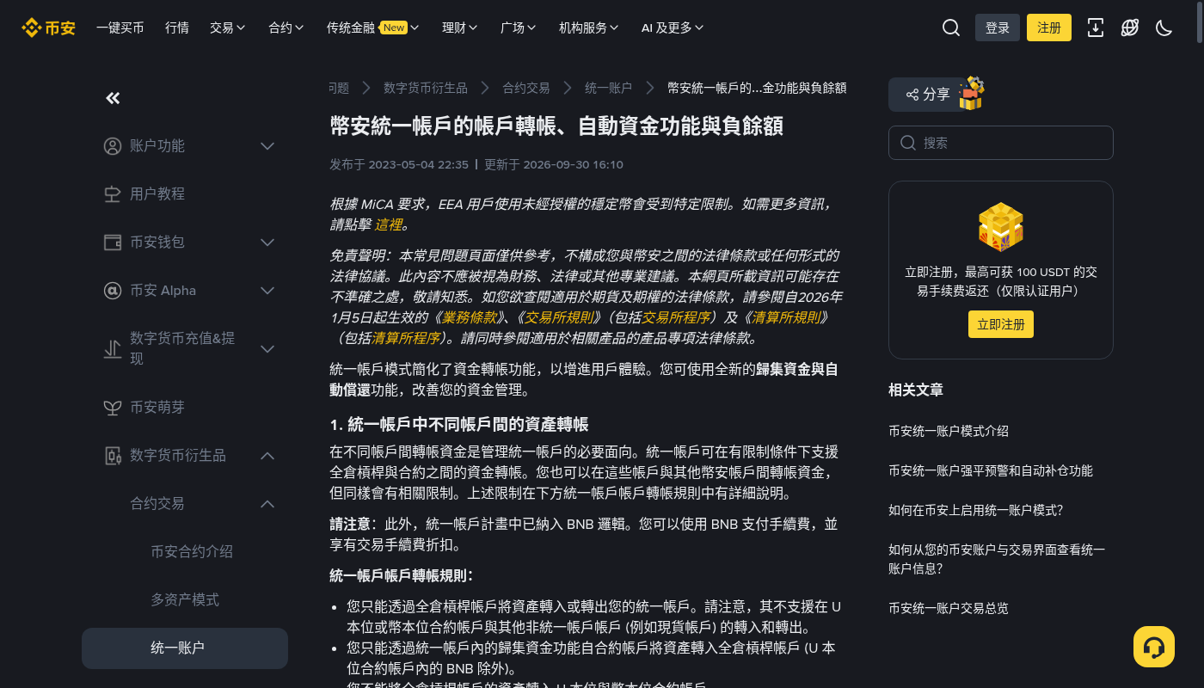Click the gift box in register card
The width and height of the screenshot is (1204, 688).
click(1001, 227)
